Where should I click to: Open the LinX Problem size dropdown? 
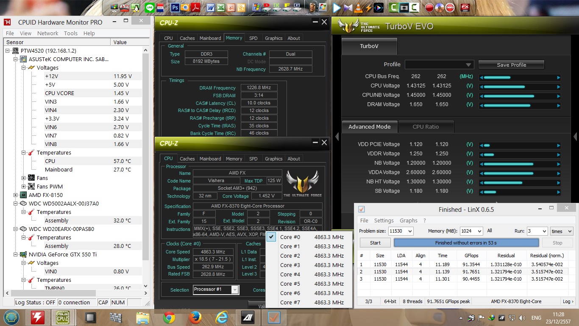[x=409, y=231]
